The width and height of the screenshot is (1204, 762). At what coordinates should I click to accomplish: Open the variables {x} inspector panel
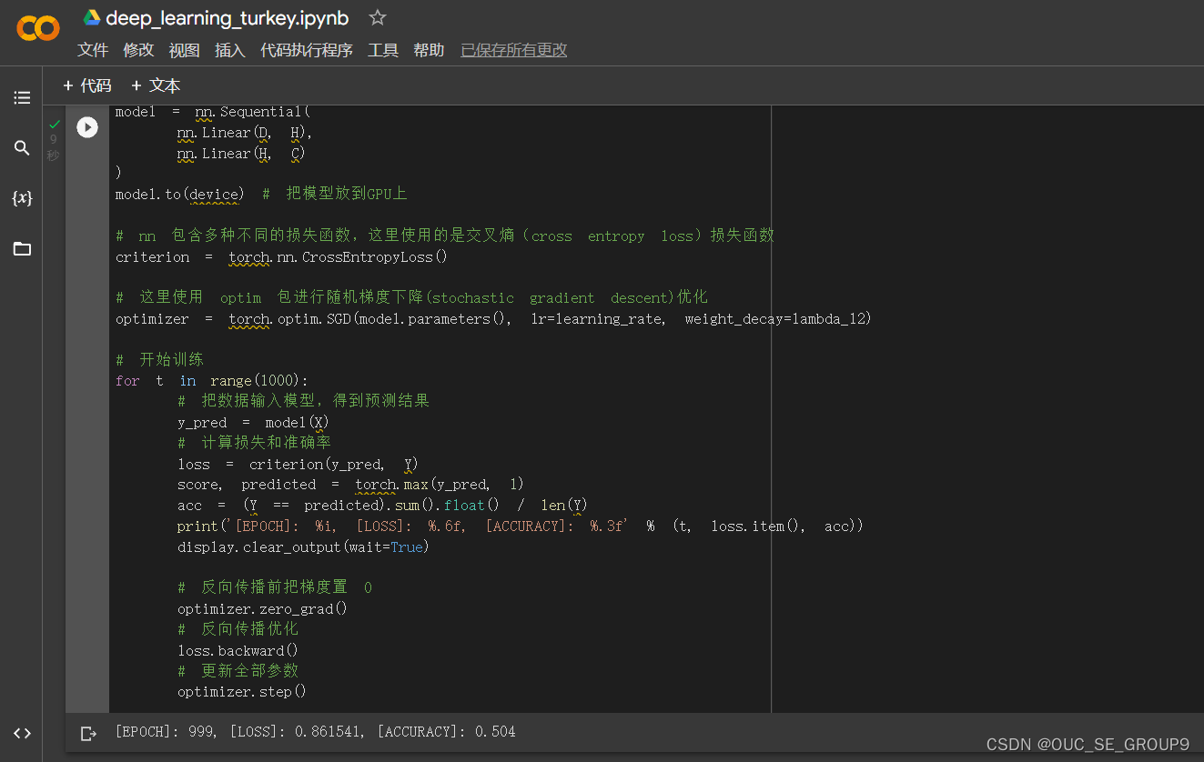click(x=22, y=197)
